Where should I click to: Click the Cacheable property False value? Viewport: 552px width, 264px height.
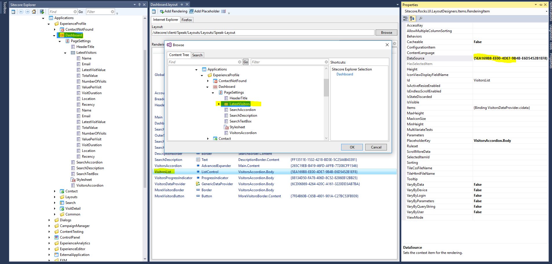[478, 42]
